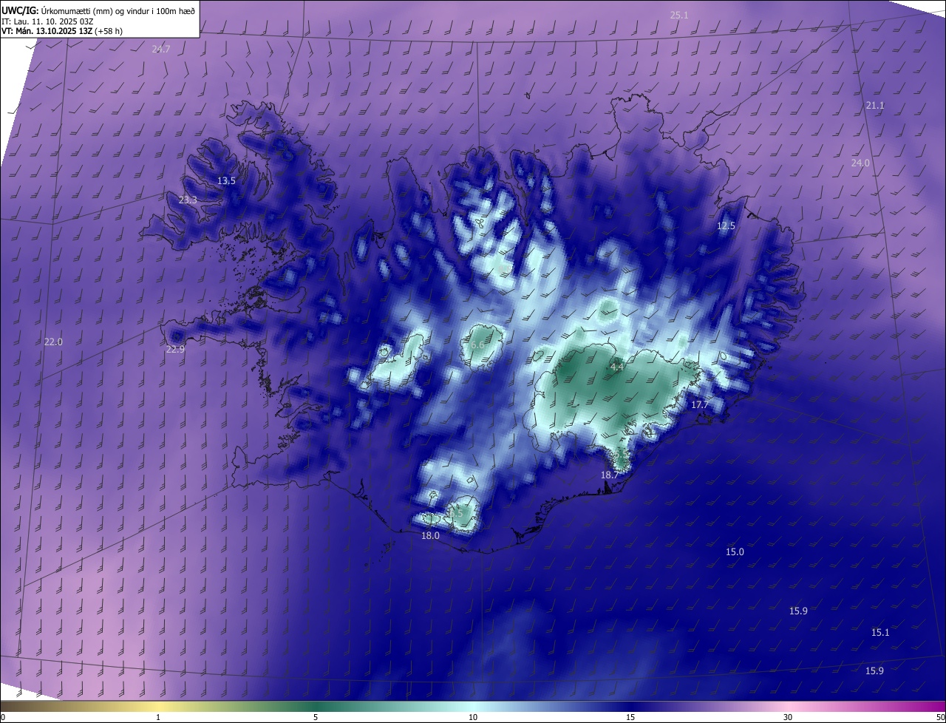Screen dimensions: 946x723
Task: Click the 30 tick on the color scale
Action: (788, 717)
